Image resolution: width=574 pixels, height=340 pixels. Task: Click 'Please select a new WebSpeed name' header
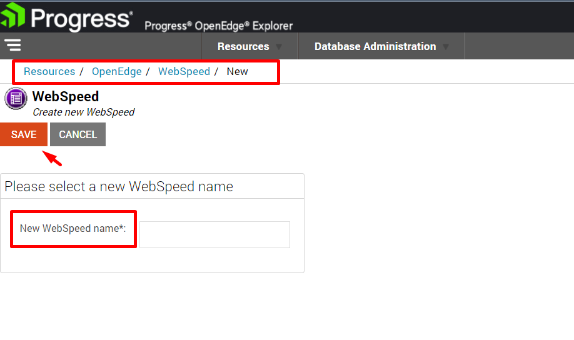point(119,186)
